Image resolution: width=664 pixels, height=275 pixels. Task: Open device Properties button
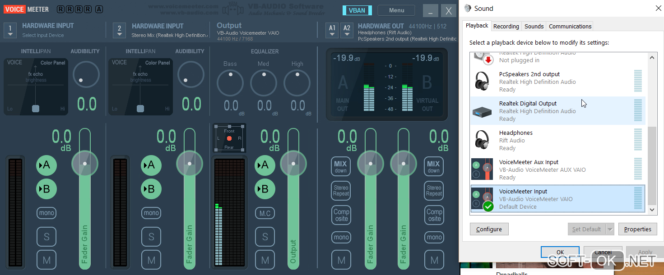(637, 229)
